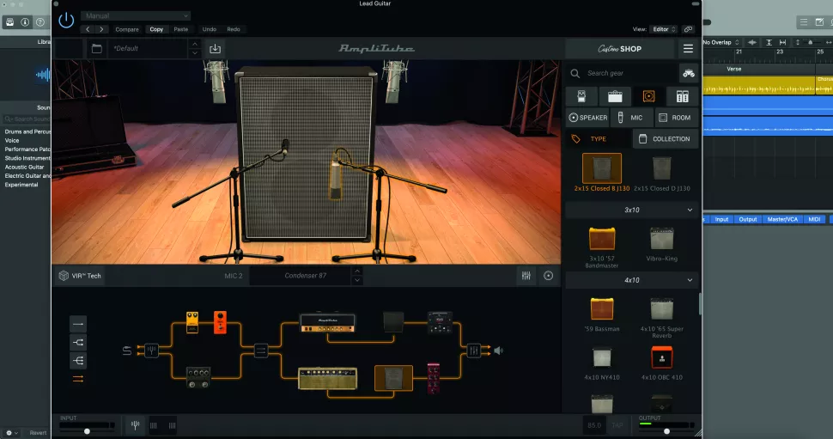Filter cabinets by COLLECTION
This screenshot has width=833, height=439.
point(665,138)
